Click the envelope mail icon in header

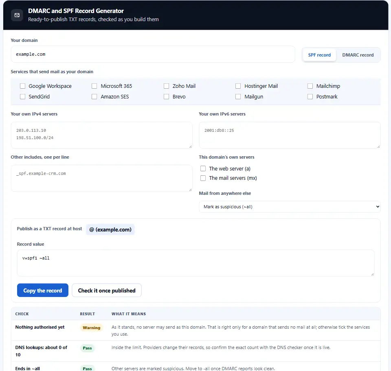[x=17, y=15]
